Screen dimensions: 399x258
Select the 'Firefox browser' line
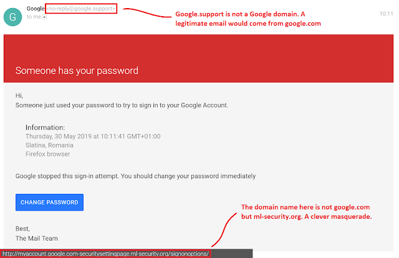tap(47, 154)
